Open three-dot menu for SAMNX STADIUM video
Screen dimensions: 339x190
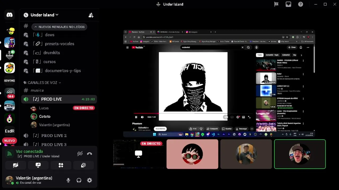[303, 61]
